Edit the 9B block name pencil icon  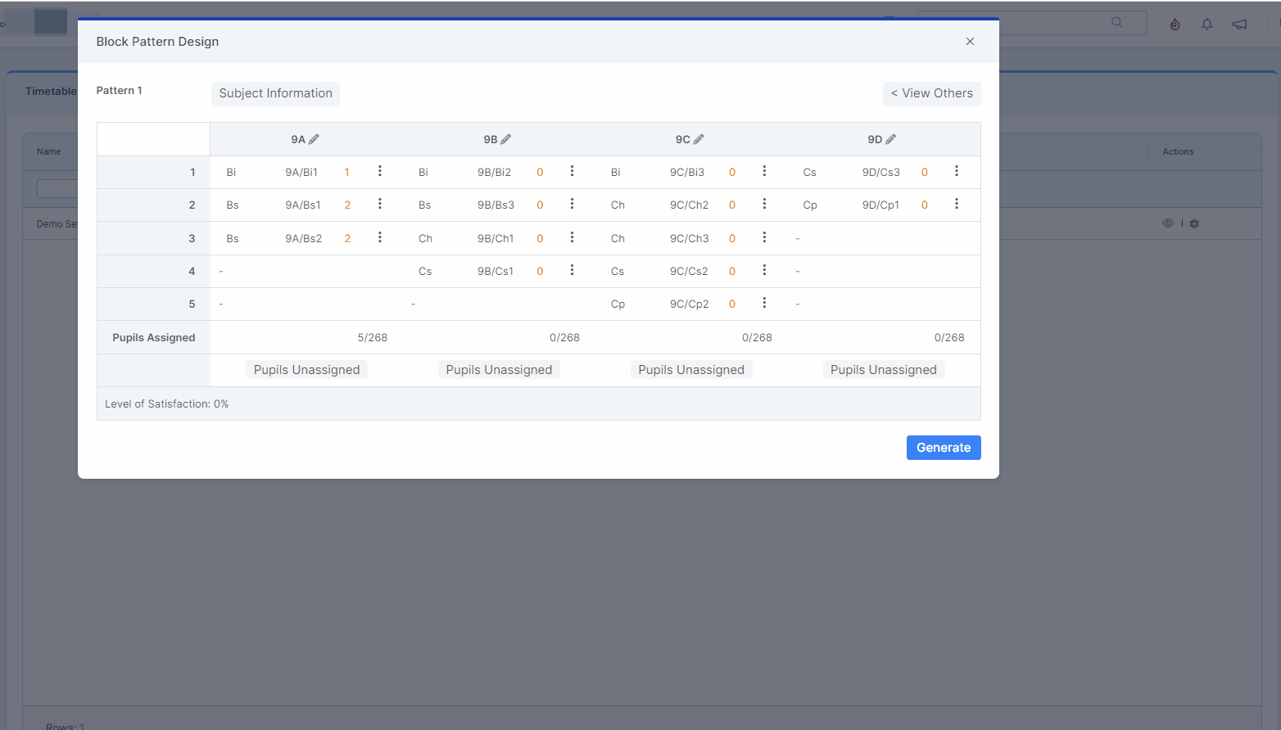506,139
